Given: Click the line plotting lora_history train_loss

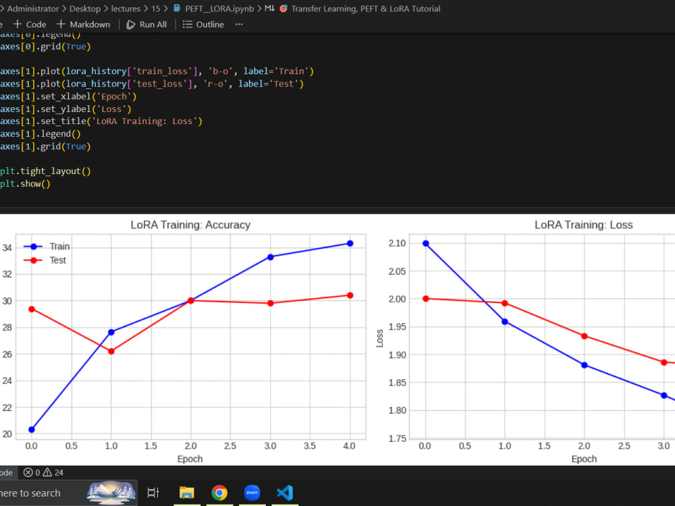Looking at the screenshot, I should coord(157,72).
